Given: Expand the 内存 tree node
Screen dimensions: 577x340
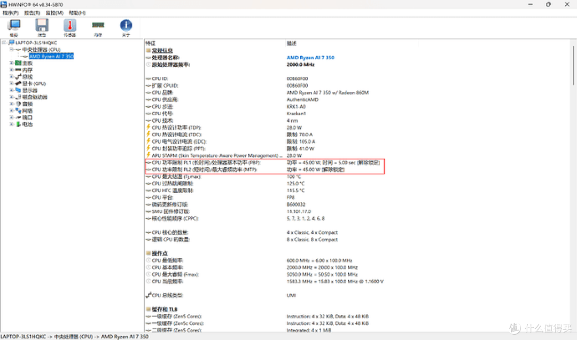Looking at the screenshot, I should coord(11,70).
